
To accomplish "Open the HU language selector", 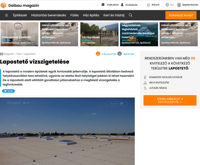I will click(172, 5).
